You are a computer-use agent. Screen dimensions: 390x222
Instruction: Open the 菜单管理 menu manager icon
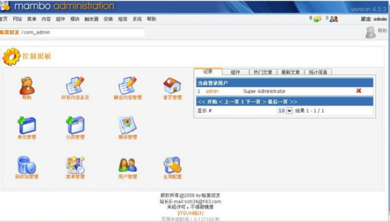pos(75,165)
